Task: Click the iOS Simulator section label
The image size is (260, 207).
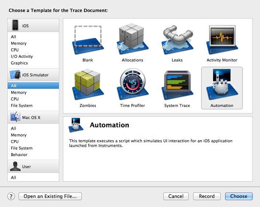Action: tap(35, 75)
